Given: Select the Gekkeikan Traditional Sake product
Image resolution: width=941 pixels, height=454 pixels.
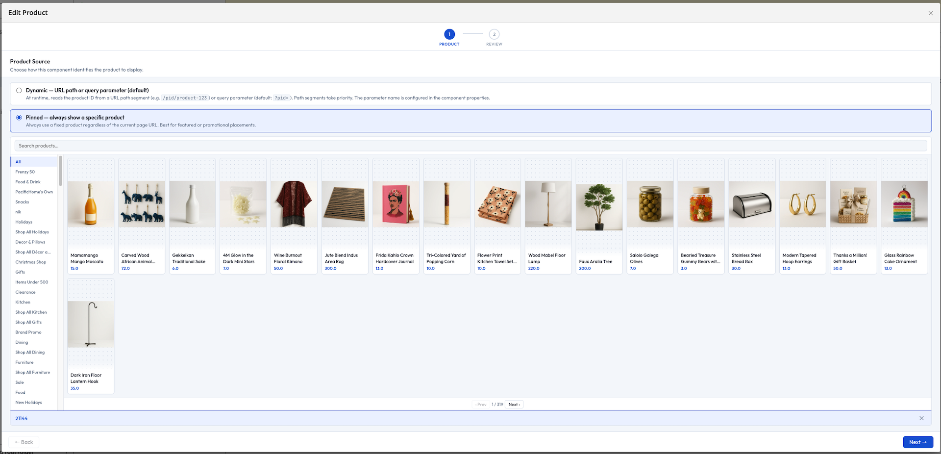Looking at the screenshot, I should pyautogui.click(x=193, y=216).
